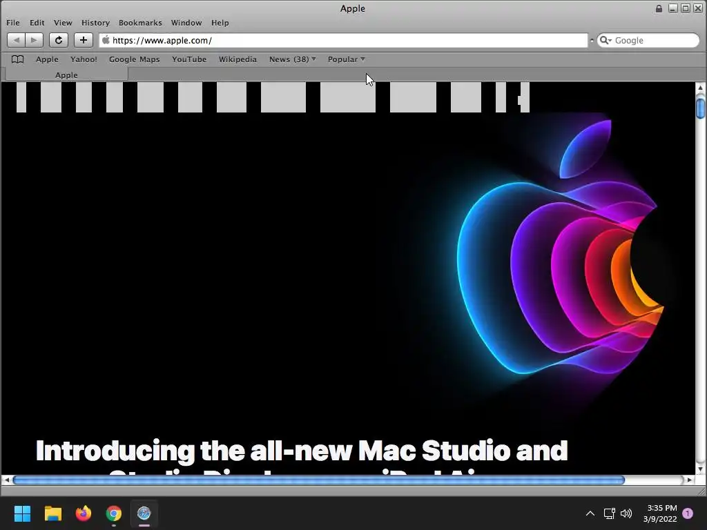Click the horizontal scrollbar right arrow
The image size is (707, 530).
point(690,480)
